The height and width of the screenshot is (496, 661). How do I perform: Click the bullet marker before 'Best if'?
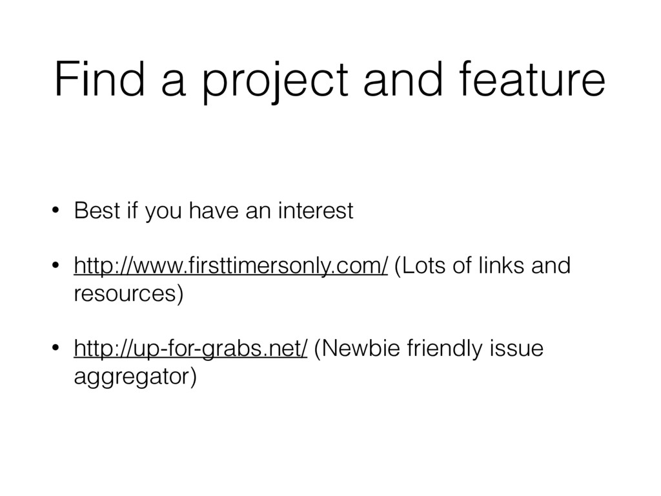tap(56, 210)
